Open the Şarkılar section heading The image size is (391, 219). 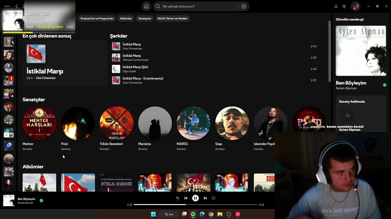tap(119, 36)
